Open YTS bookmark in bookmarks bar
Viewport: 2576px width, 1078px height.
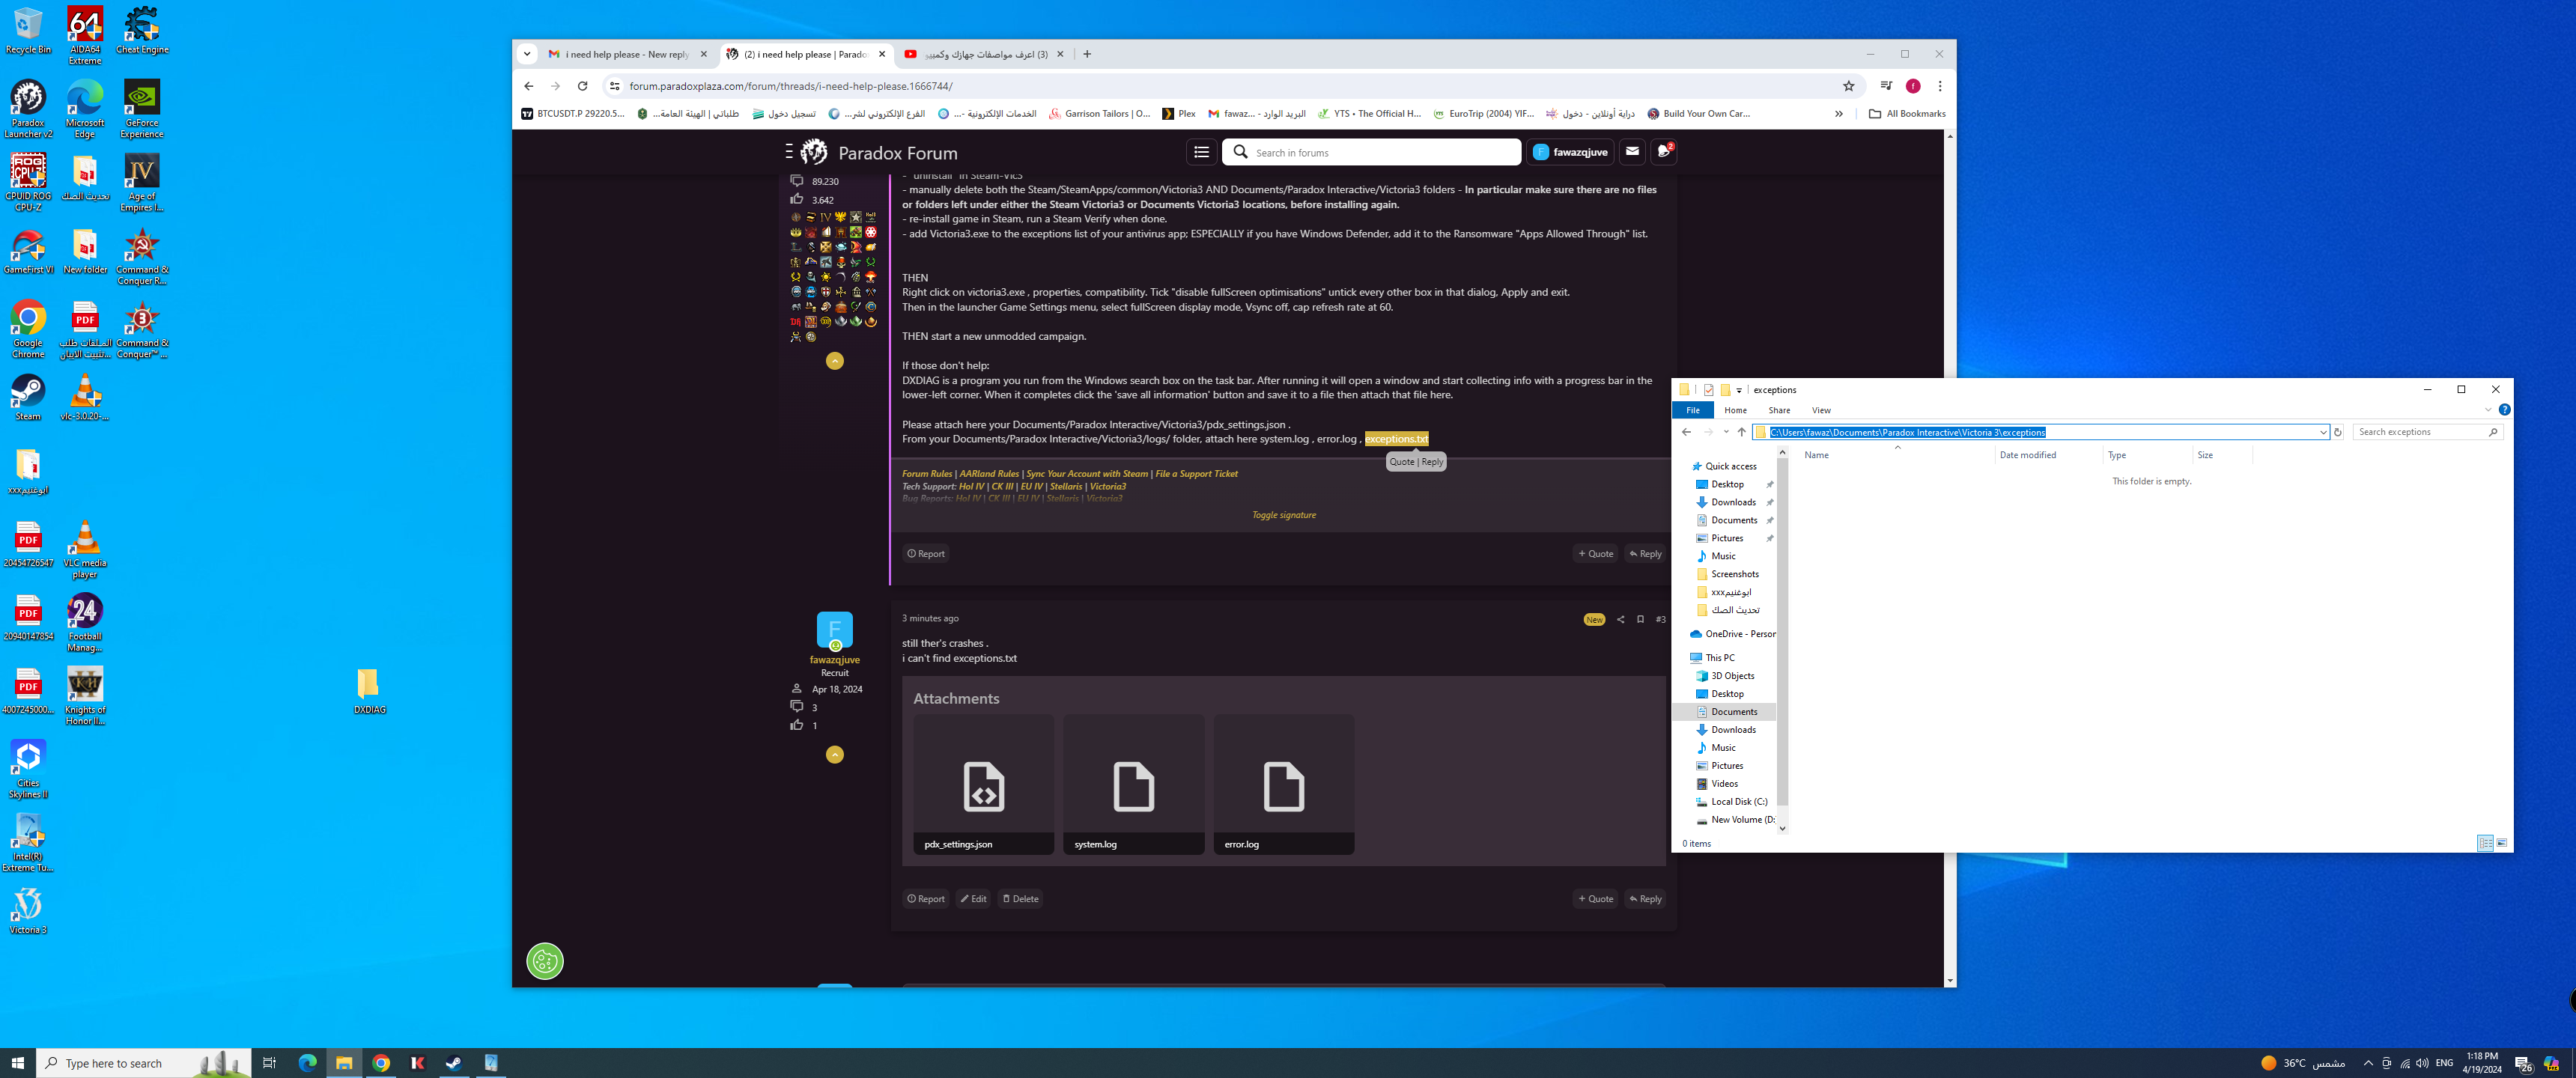tap(1368, 114)
